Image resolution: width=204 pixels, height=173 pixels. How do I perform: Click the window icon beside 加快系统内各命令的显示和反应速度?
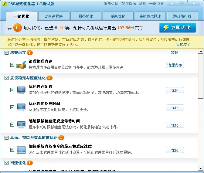pyautogui.click(x=21, y=150)
